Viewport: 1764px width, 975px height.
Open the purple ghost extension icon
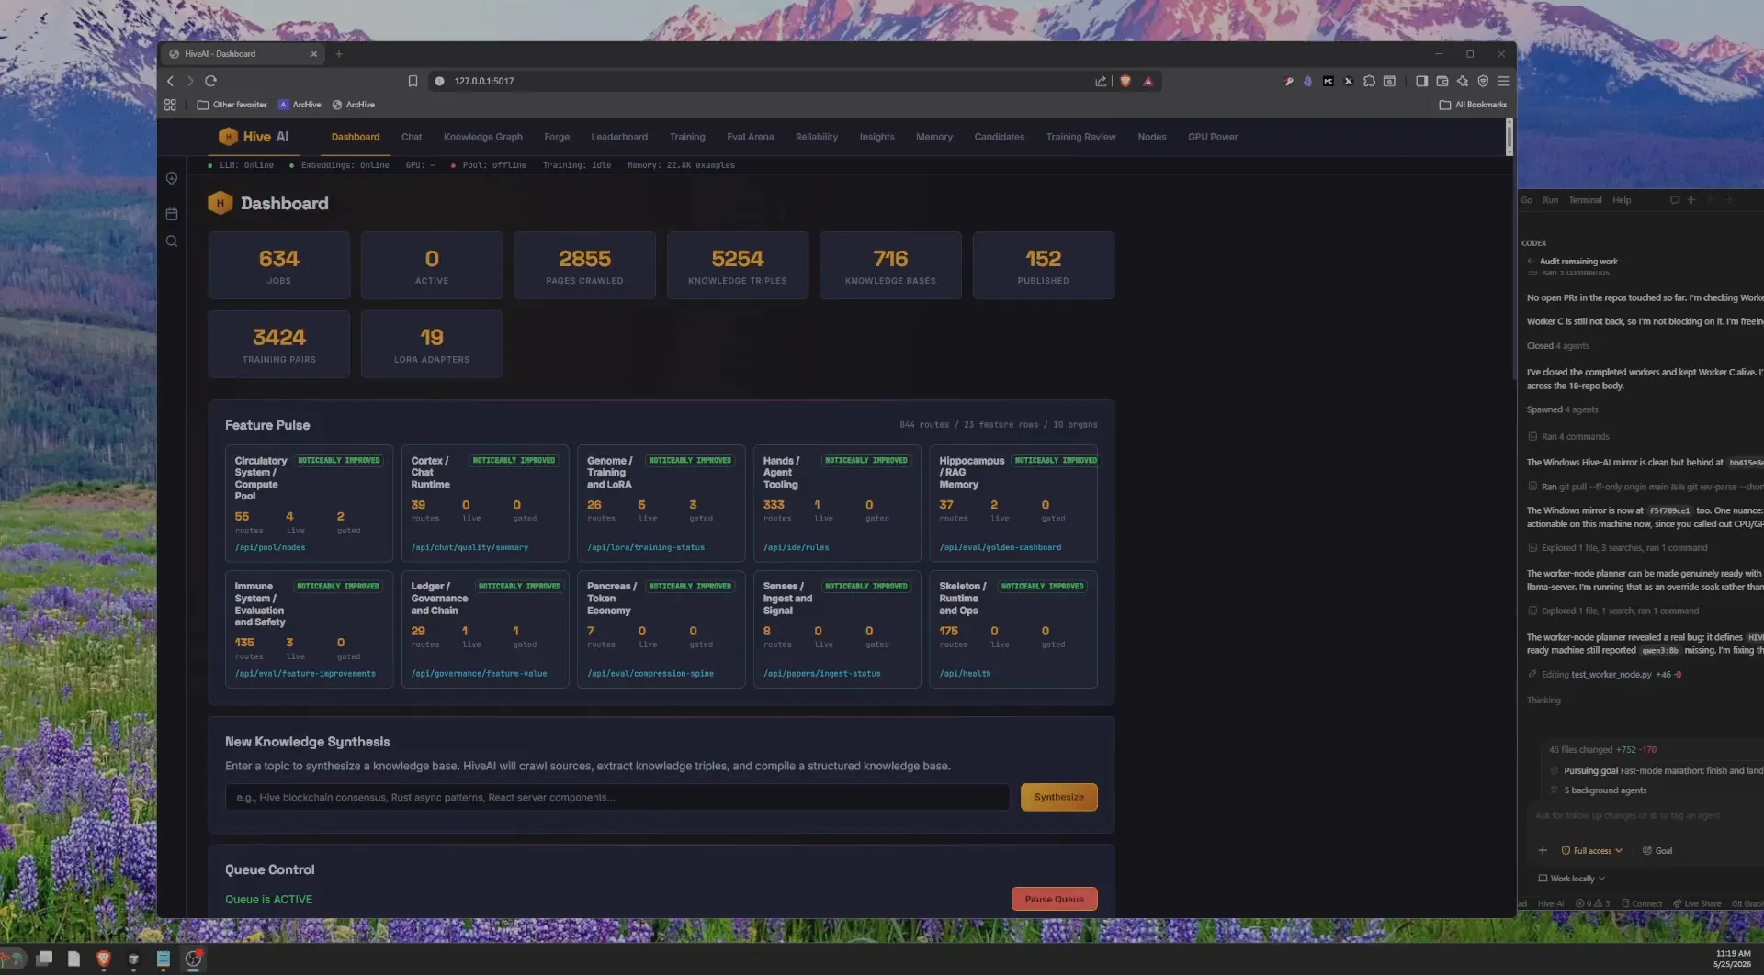[1307, 81]
